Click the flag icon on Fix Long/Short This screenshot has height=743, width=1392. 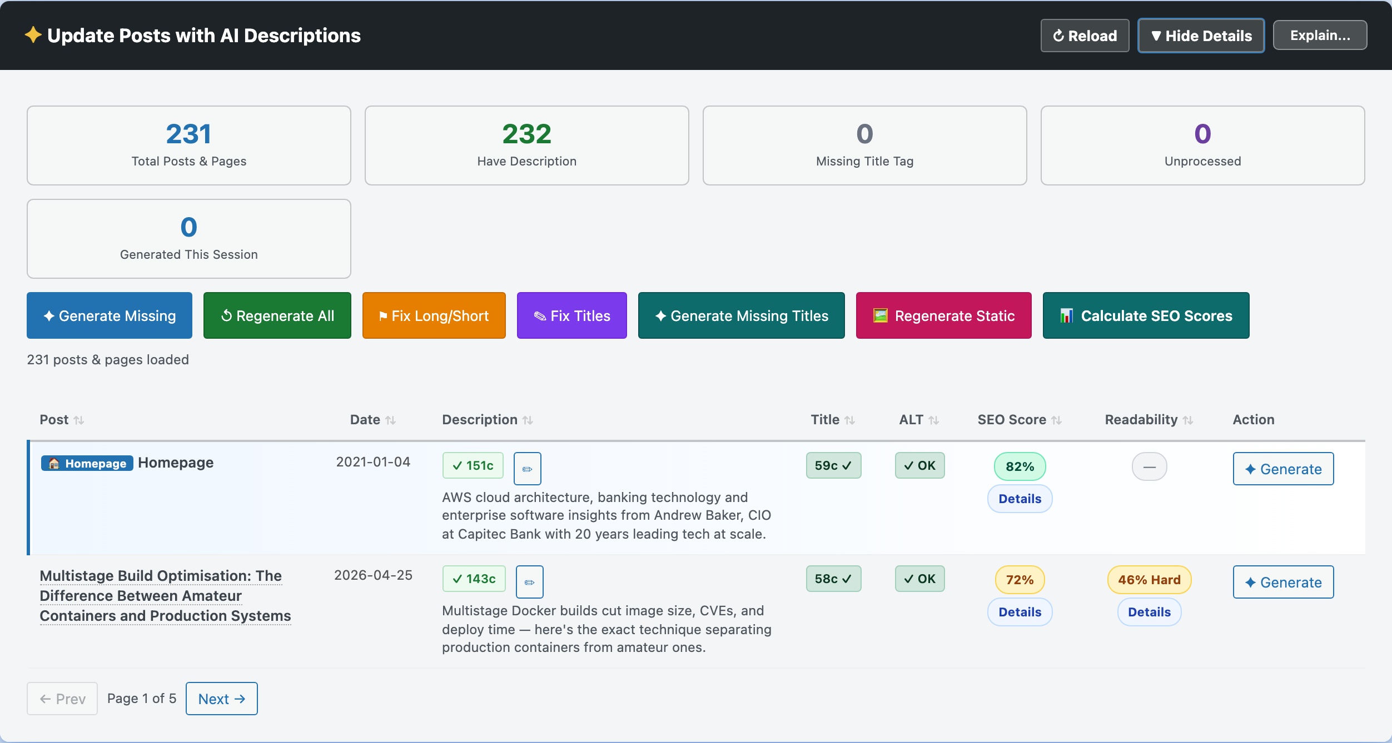382,315
